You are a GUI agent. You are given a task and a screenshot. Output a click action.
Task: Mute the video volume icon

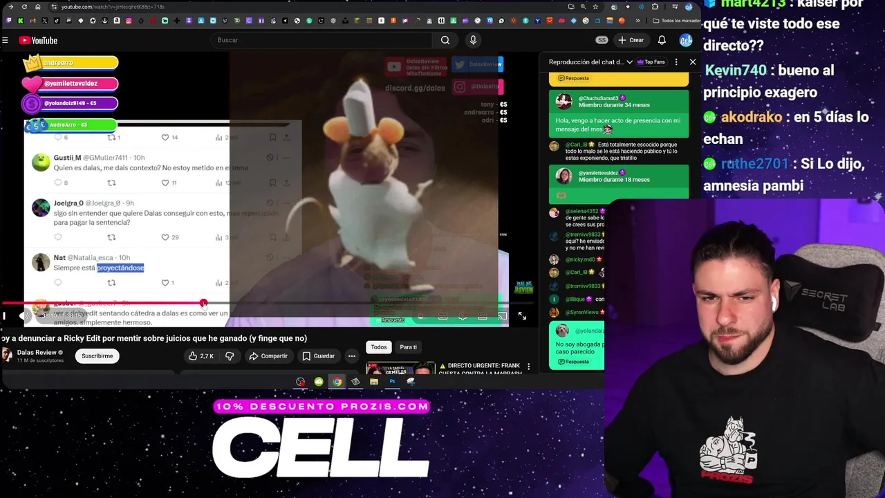tap(24, 316)
